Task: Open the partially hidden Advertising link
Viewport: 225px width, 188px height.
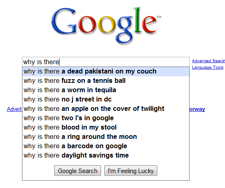Action: tap(14, 109)
